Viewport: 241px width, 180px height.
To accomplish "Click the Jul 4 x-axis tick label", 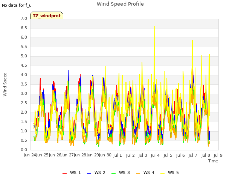I will click(x=155, y=155).
